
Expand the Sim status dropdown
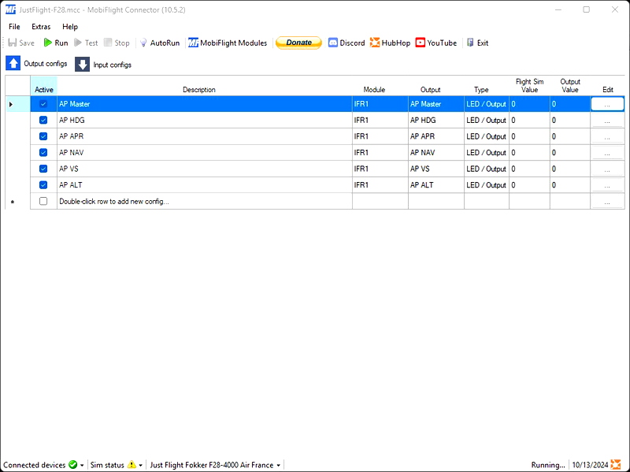140,466
